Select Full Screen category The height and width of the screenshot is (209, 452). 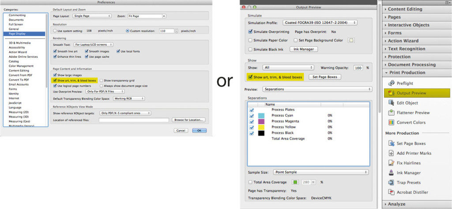16,25
